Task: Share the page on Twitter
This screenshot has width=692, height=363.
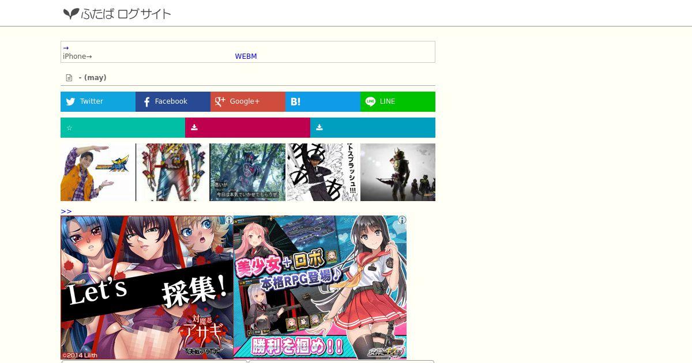Action: (98, 101)
